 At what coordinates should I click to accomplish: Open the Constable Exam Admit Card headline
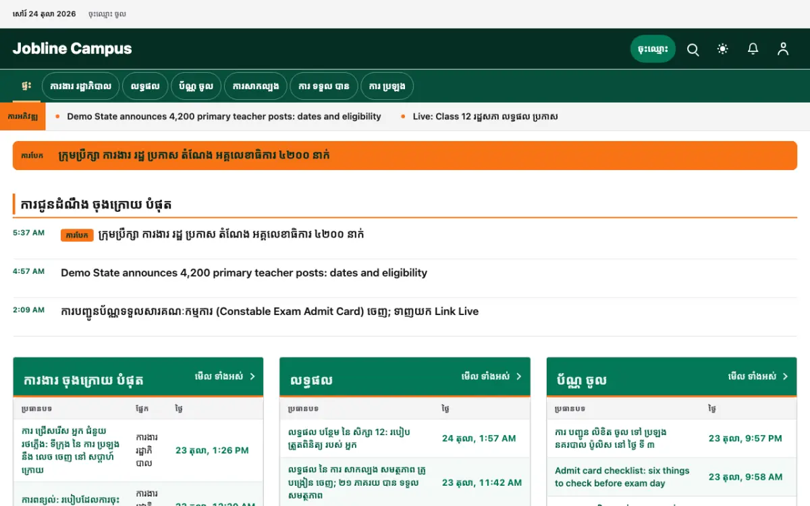[269, 312]
